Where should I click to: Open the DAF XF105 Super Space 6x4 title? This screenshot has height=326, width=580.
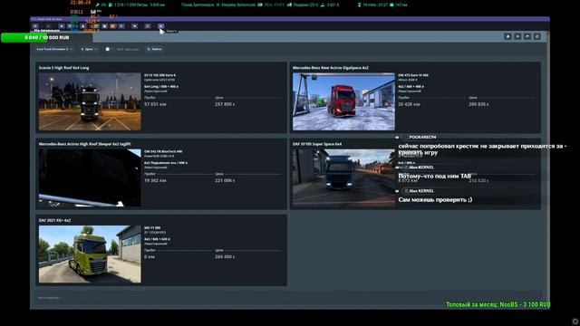pos(317,144)
